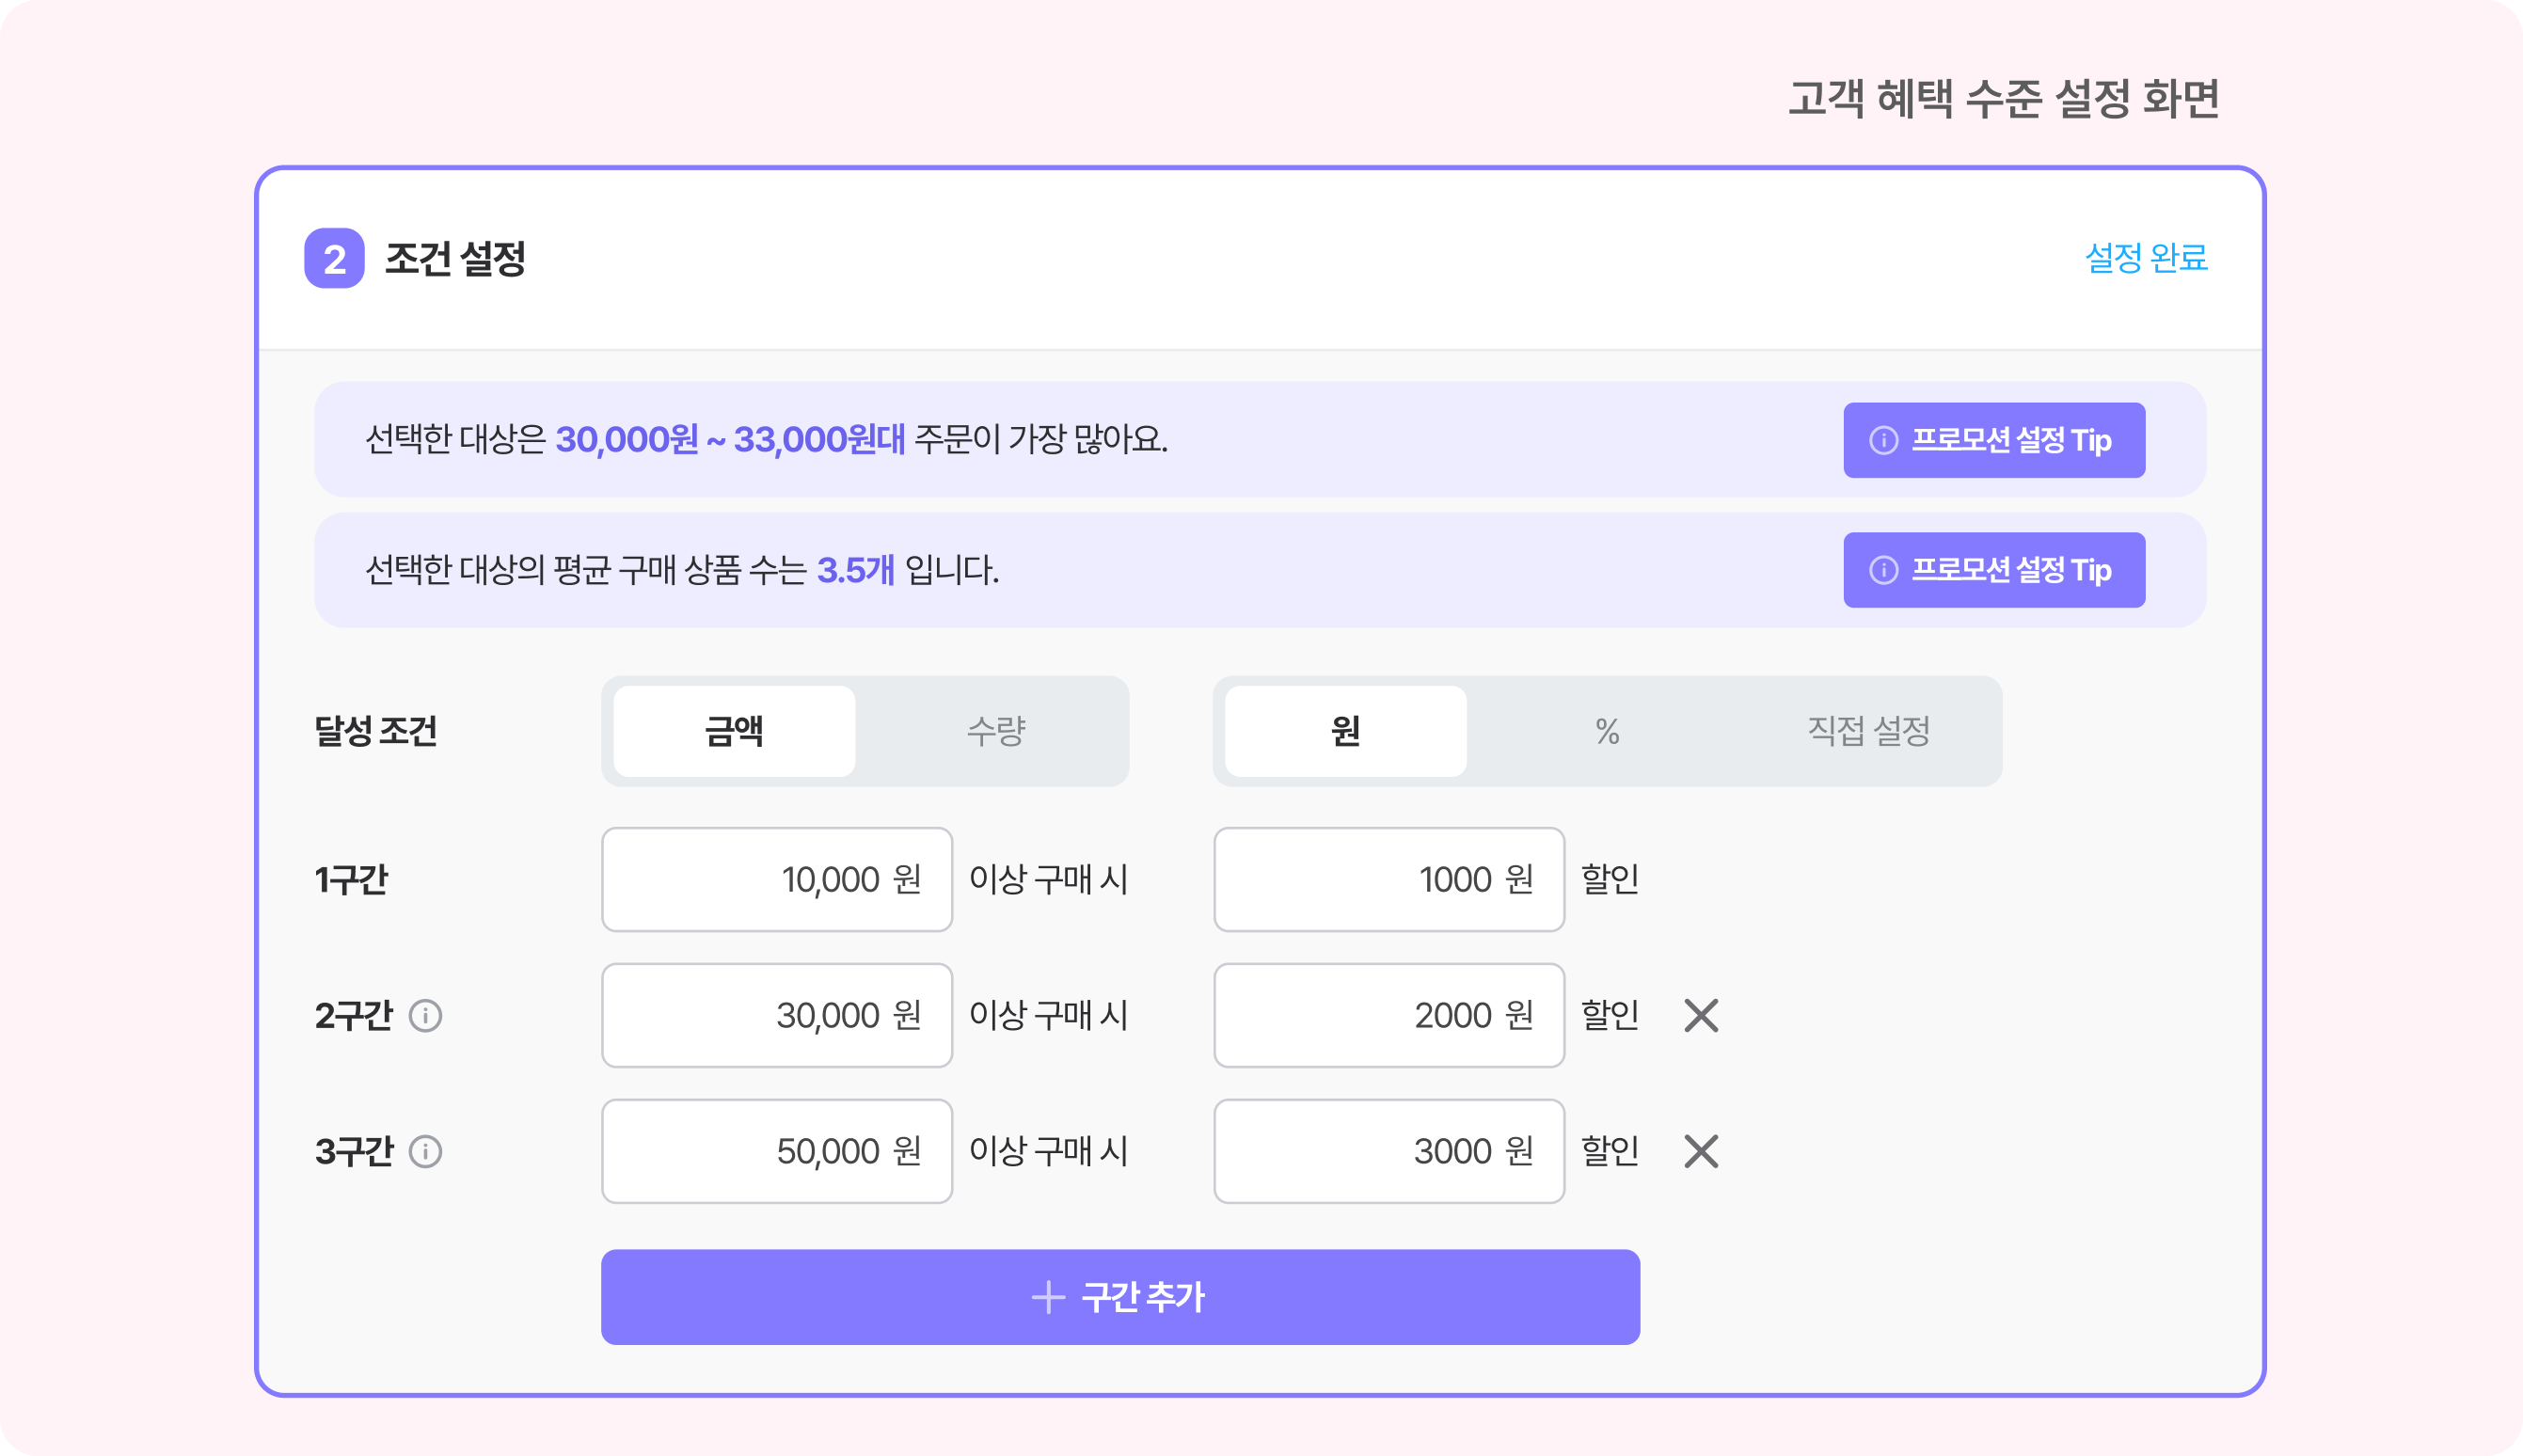Remove the 2구간 row with X icon
The width and height of the screenshot is (2523, 1456).
click(x=1700, y=1015)
